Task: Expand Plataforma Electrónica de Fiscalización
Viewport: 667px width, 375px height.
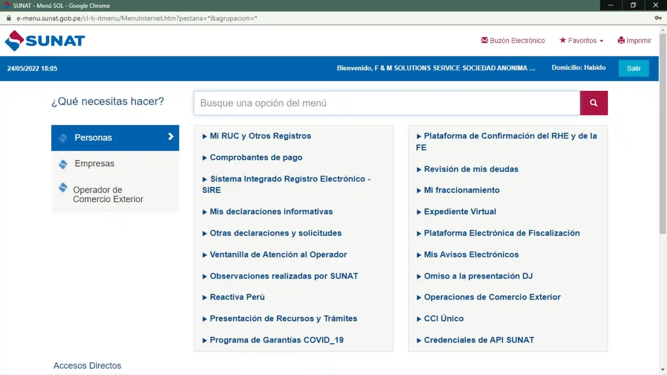Action: 498,233
